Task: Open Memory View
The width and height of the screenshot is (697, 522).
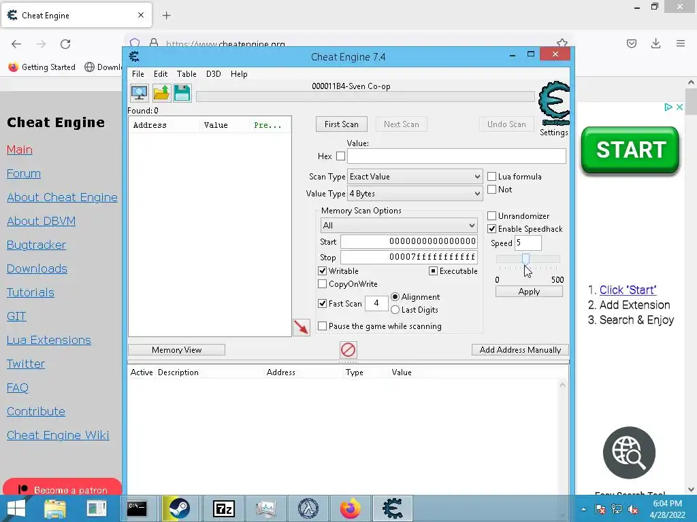Action: point(176,350)
